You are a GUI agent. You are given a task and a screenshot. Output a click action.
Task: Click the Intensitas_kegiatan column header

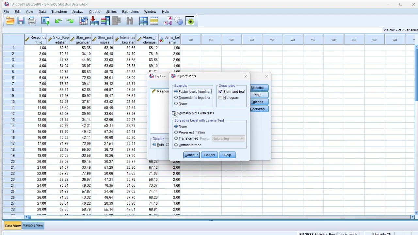tap(125, 40)
